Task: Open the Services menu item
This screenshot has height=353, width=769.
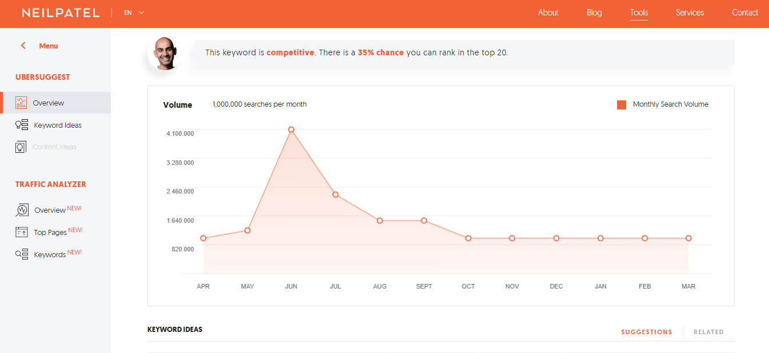Action: (690, 13)
